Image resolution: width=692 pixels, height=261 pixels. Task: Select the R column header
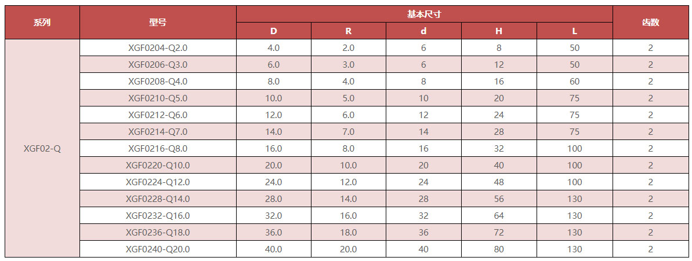click(x=349, y=31)
